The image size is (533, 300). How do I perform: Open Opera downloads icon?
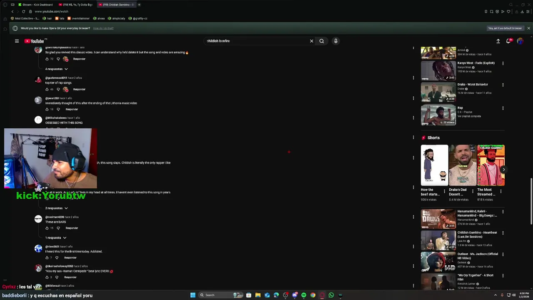tap(522, 11)
